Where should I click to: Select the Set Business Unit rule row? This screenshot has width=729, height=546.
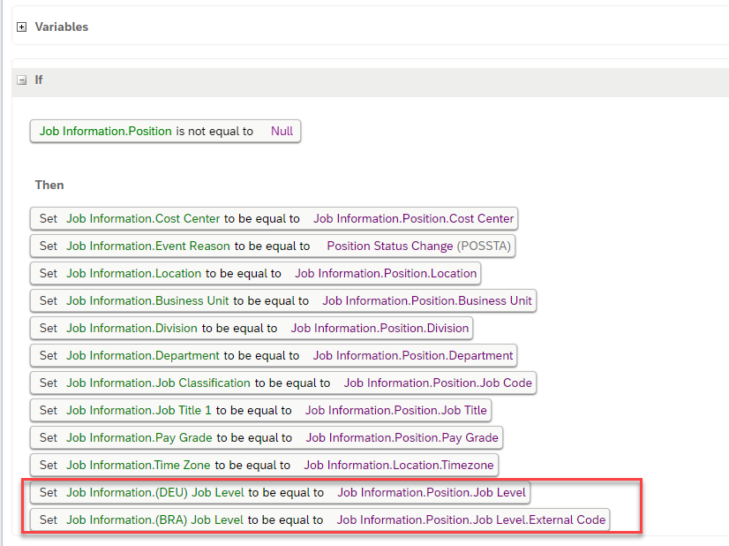point(283,301)
